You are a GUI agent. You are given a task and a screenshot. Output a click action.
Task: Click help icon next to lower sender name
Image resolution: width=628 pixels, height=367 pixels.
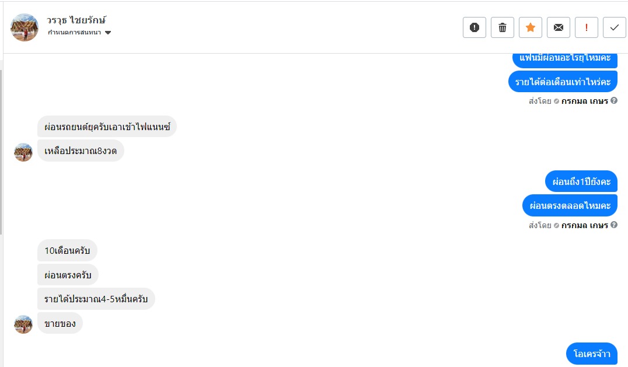(x=614, y=225)
